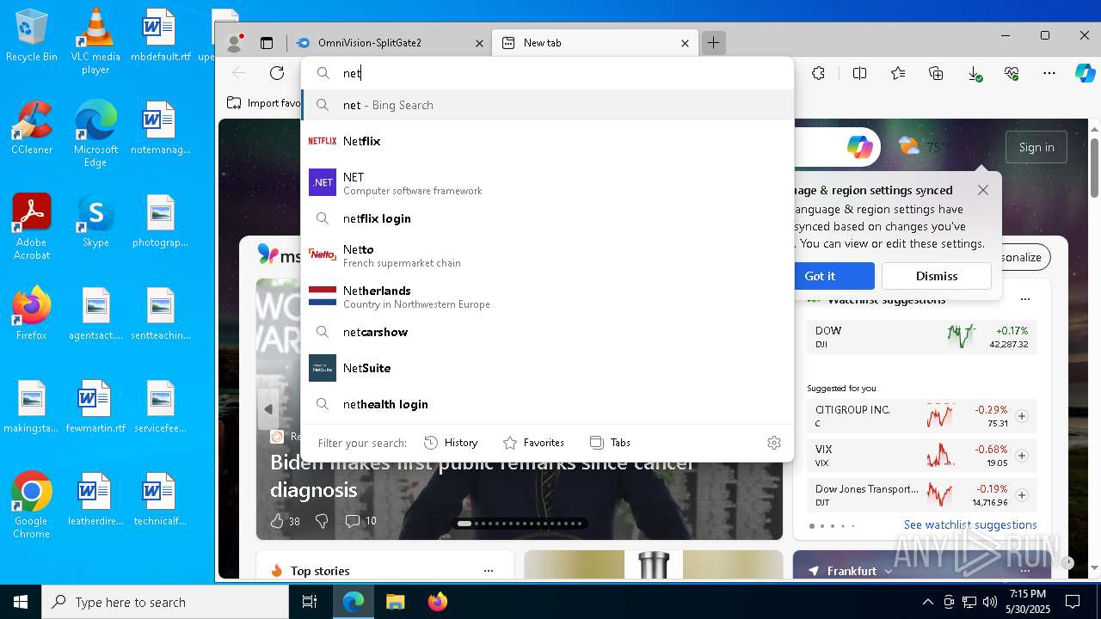The width and height of the screenshot is (1101, 619).
Task: Open Favorites star icon in toolbar
Action: 898,74
